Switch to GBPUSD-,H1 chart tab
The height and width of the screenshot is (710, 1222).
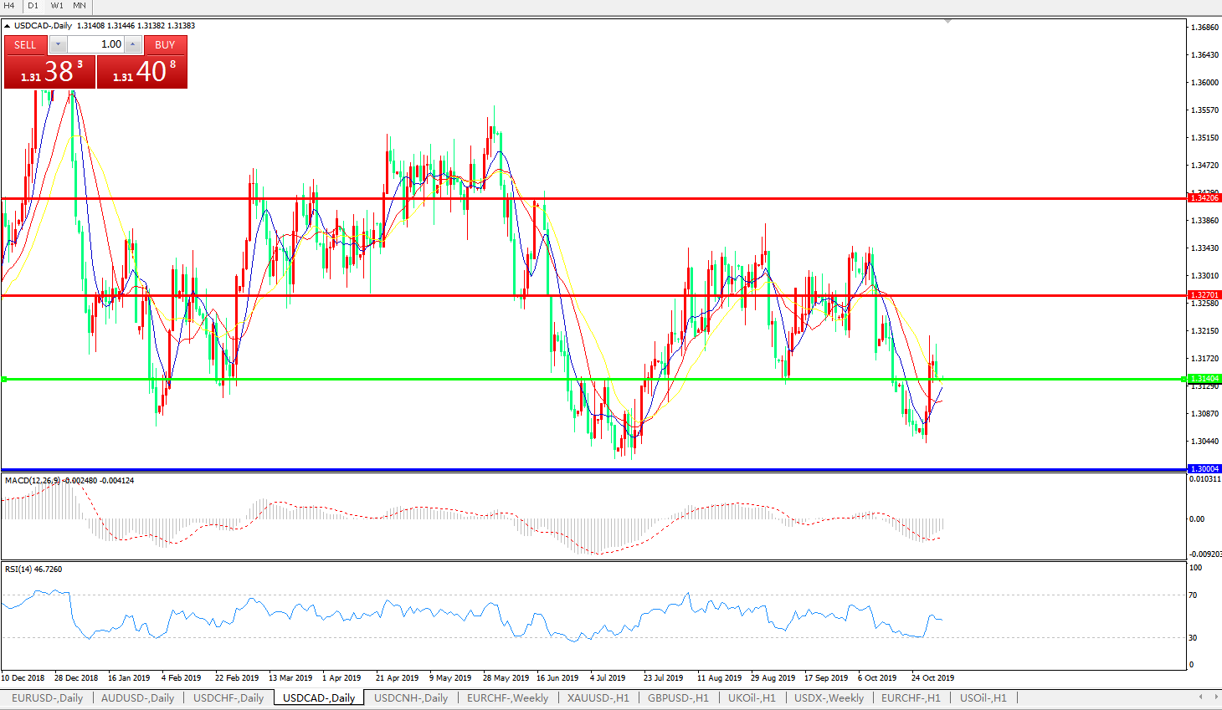click(x=678, y=697)
